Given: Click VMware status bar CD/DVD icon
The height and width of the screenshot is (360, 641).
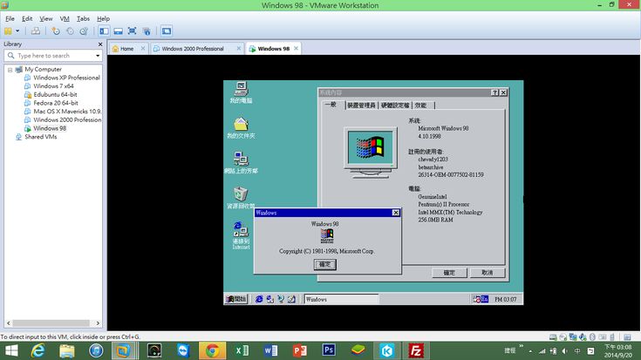Looking at the screenshot, I should click(563, 337).
